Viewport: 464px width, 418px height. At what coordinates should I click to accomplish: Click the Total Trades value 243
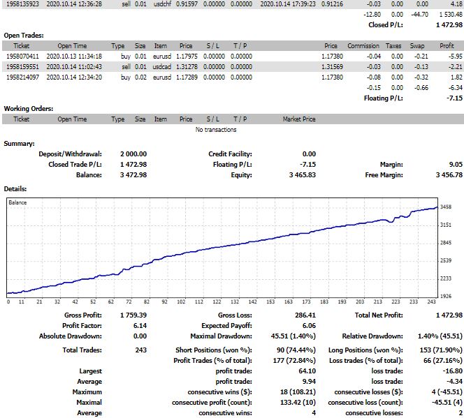tap(141, 350)
